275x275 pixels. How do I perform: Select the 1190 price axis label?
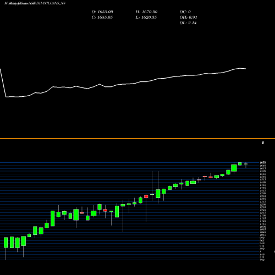coord(263,216)
